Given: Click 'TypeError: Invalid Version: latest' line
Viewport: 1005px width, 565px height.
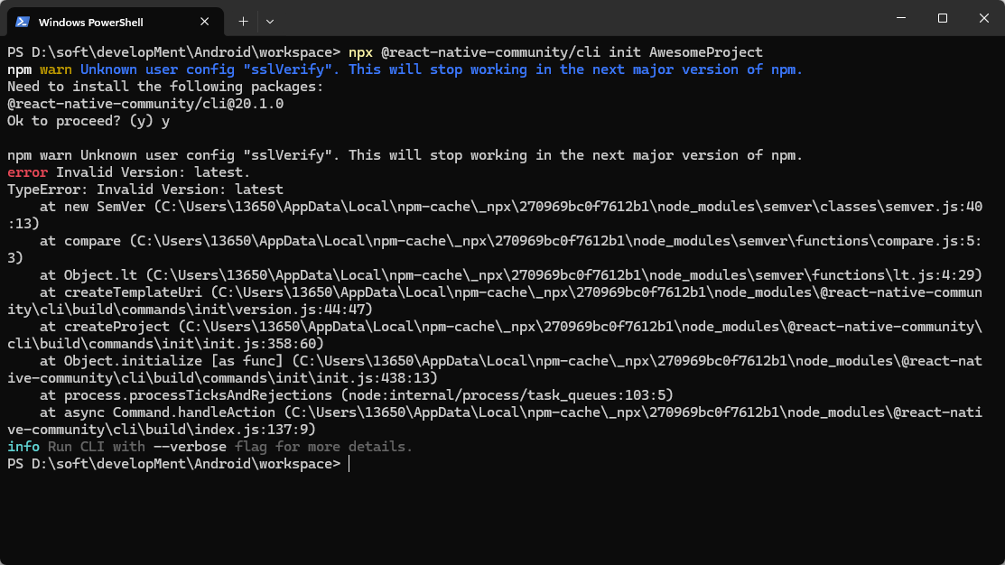Looking at the screenshot, I should pyautogui.click(x=145, y=190).
